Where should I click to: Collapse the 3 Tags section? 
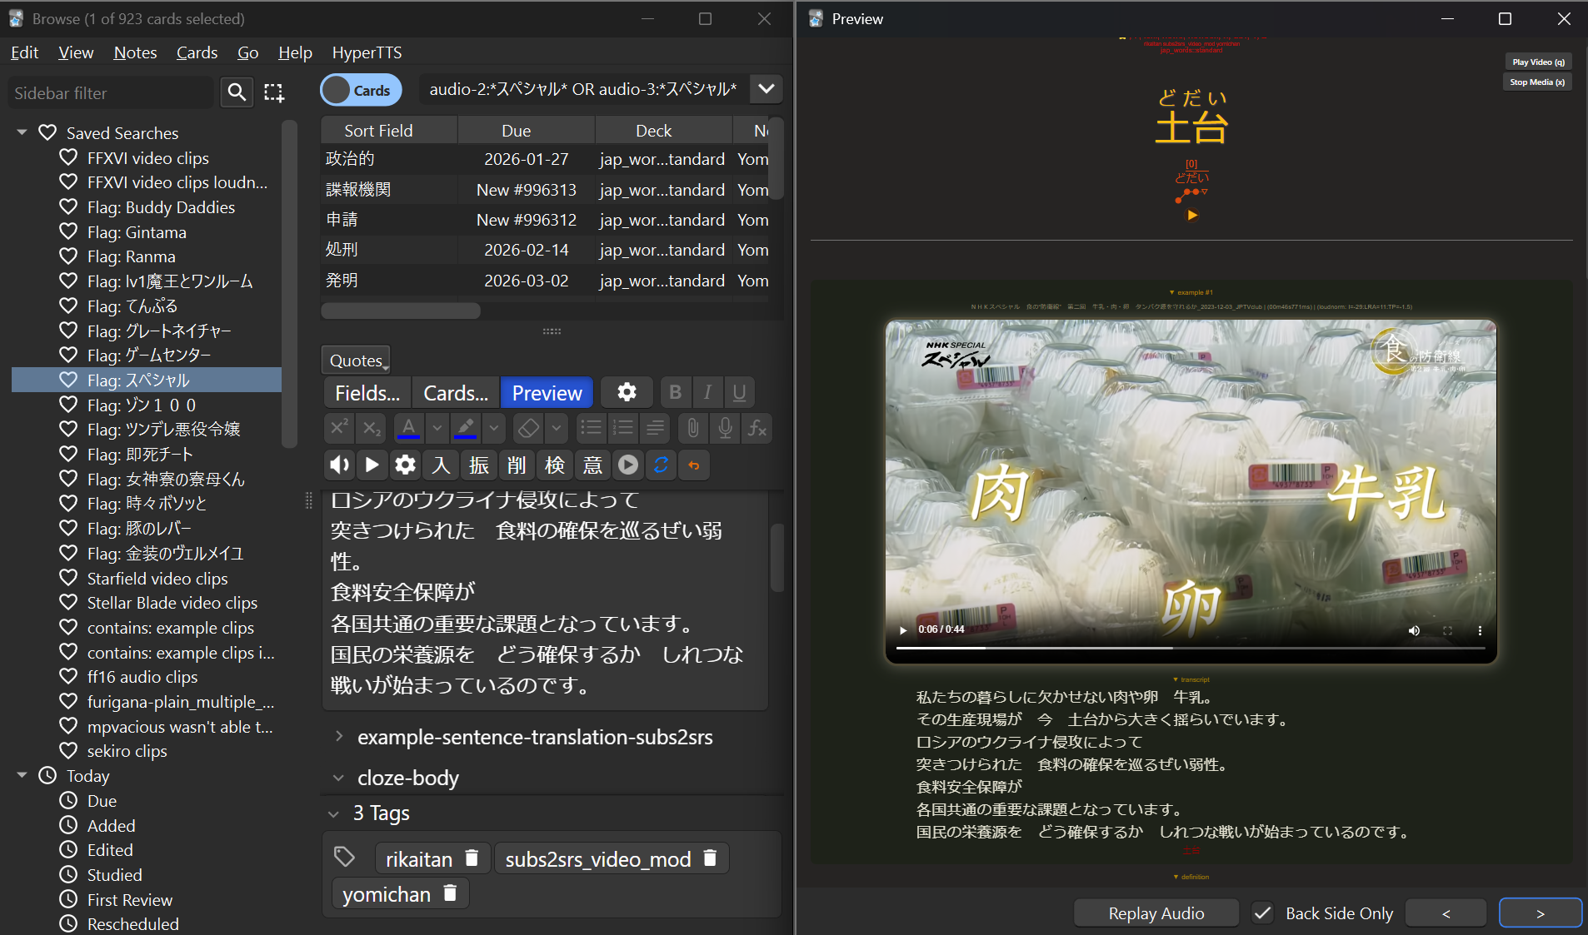click(334, 813)
